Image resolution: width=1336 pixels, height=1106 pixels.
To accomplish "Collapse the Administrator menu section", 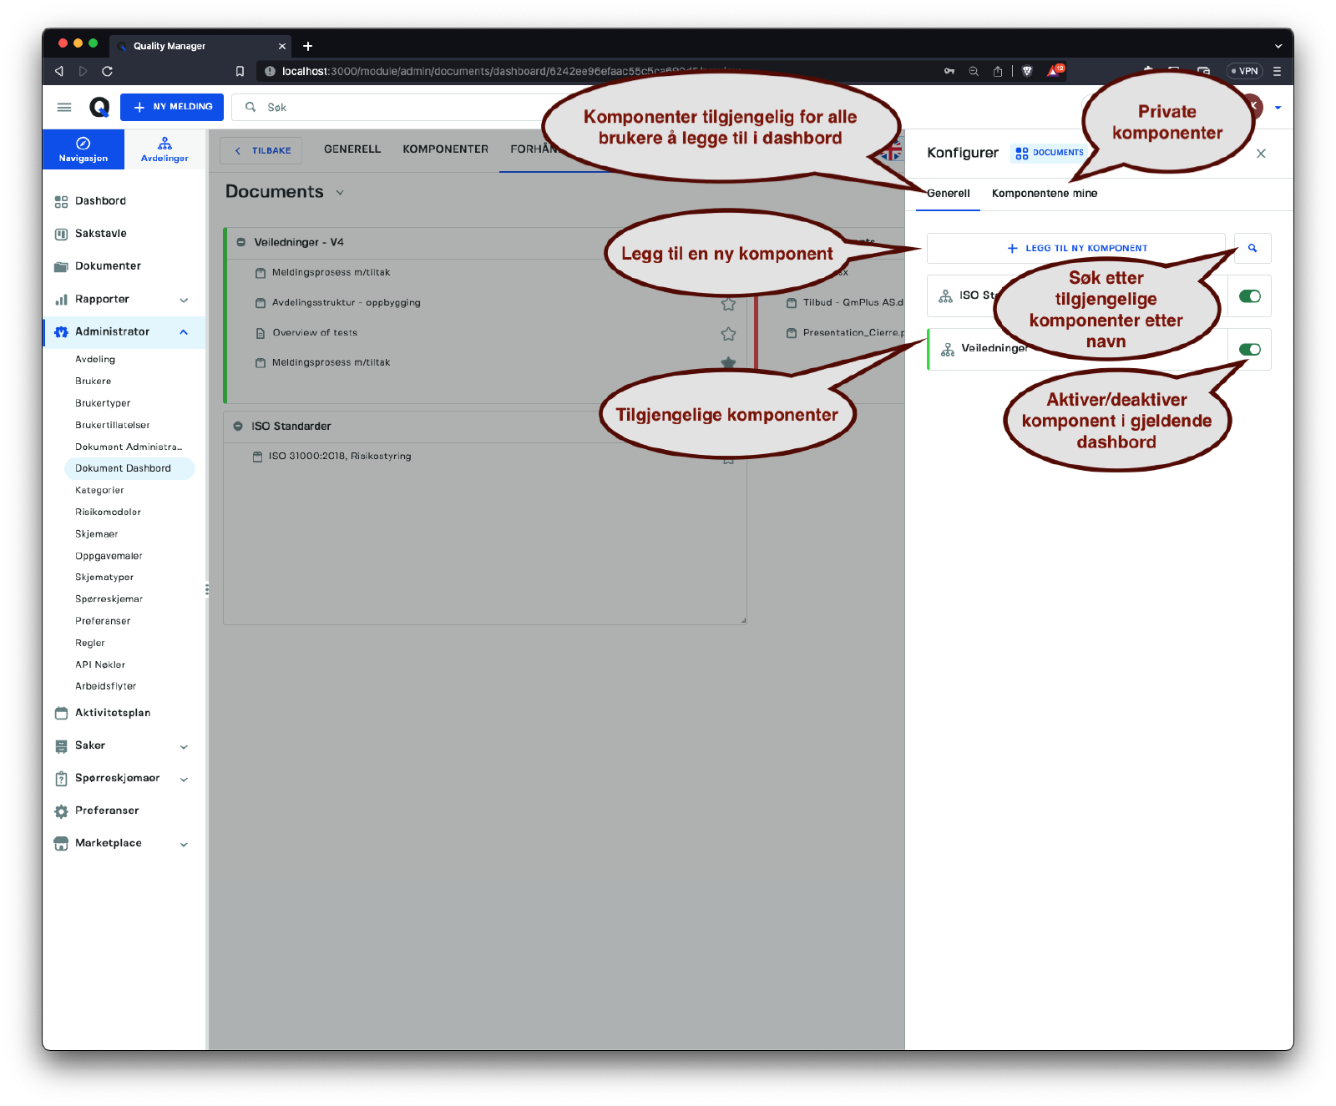I will 184,332.
